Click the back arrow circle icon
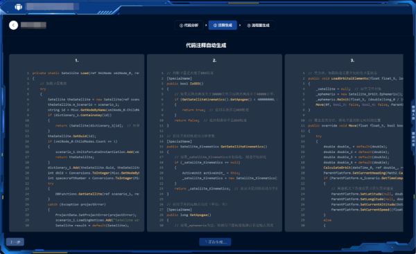Image resolution: width=416 pixels, height=254 pixels. pyautogui.click(x=14, y=25)
